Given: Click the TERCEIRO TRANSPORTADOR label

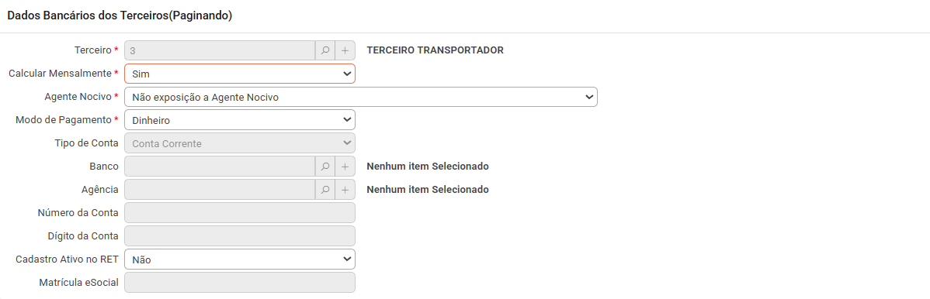Looking at the screenshot, I should (x=436, y=50).
